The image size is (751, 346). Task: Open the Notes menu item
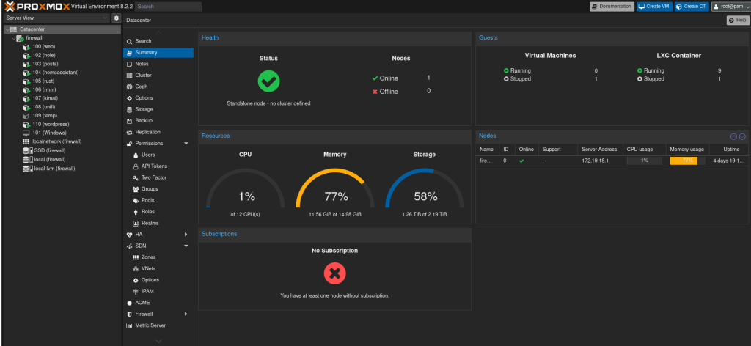pyautogui.click(x=158, y=64)
